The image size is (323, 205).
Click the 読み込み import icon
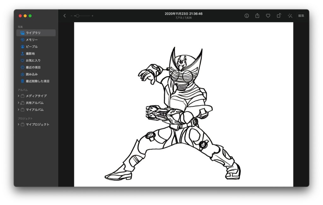pos(22,74)
